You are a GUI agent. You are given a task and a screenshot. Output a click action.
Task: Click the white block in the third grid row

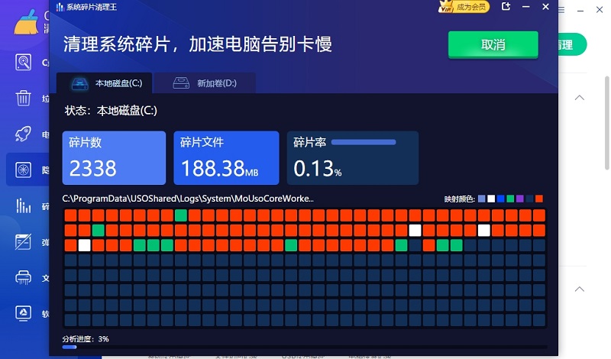85,245
